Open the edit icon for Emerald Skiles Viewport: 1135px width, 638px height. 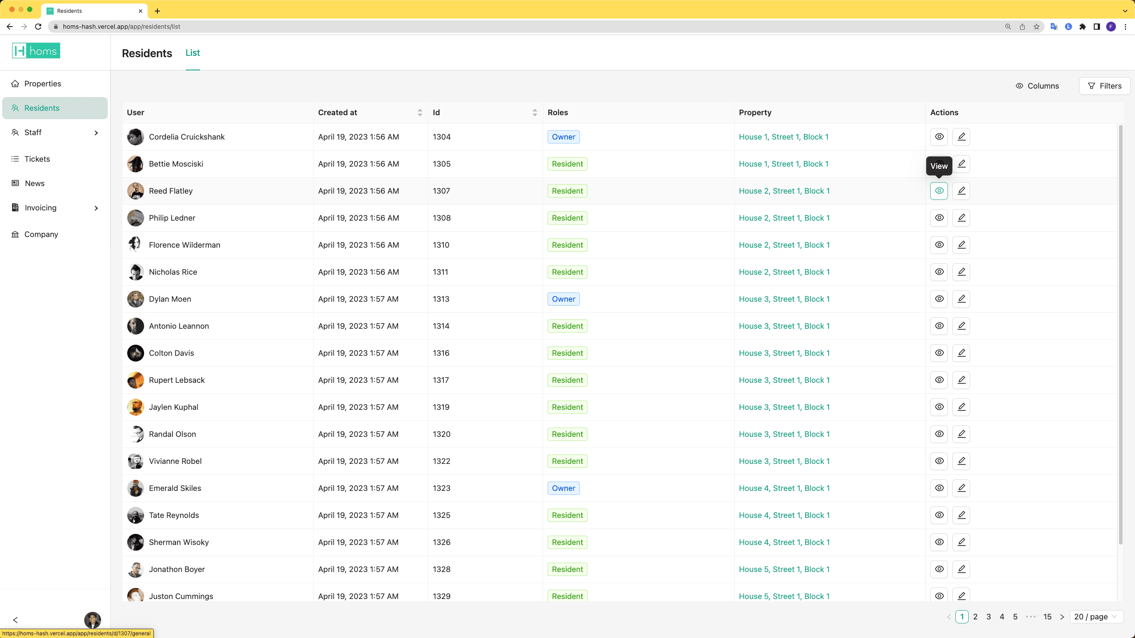click(961, 488)
